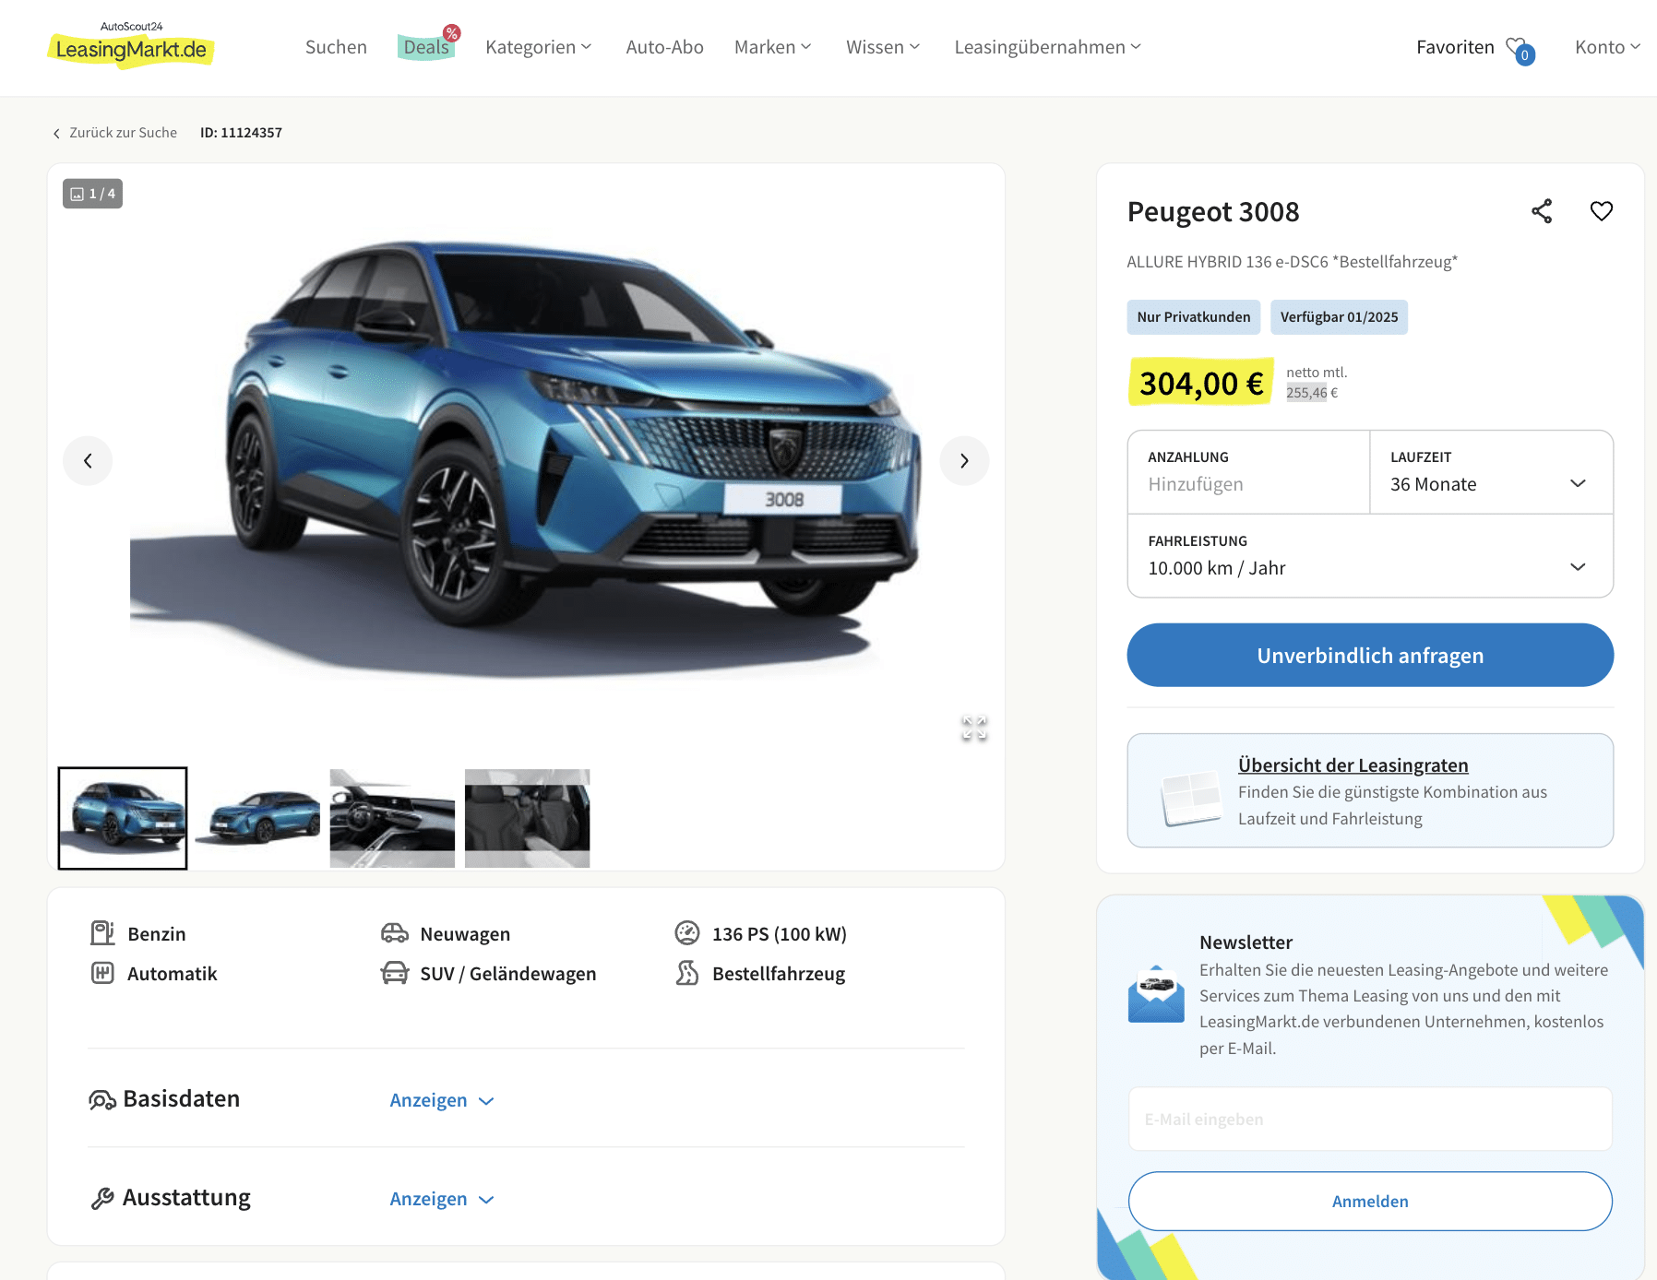
Task: Open the Laufzeit 36 Monate dropdown
Action: pos(1491,472)
